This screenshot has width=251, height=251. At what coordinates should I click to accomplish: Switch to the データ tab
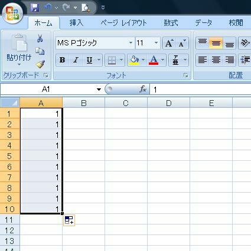[x=204, y=23]
